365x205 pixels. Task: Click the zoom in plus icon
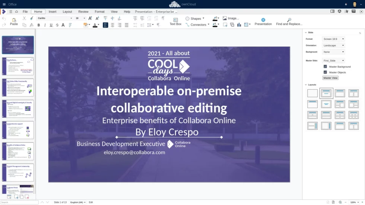362,202
